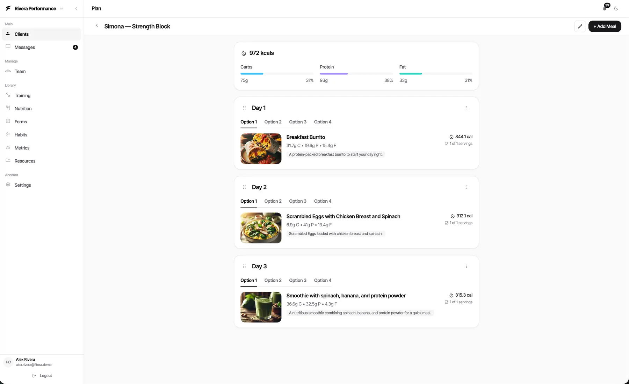Viewport: 629px width, 384px height.
Task: Open Day 2 three-dot options menu
Action: 467,187
